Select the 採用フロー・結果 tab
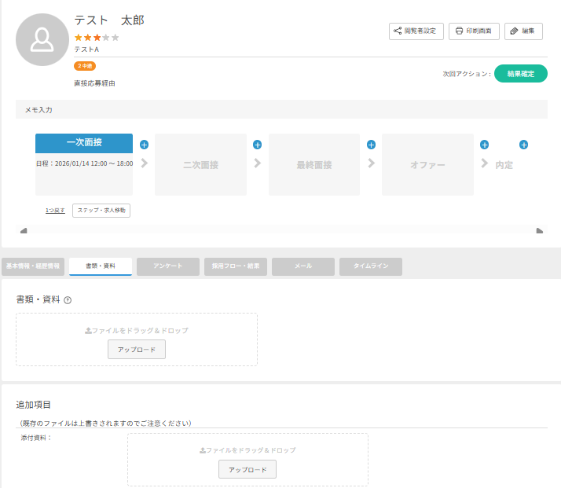The width and height of the screenshot is (561, 488). tap(236, 266)
